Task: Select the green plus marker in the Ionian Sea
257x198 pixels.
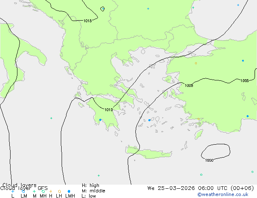Action: [x=51, y=118]
